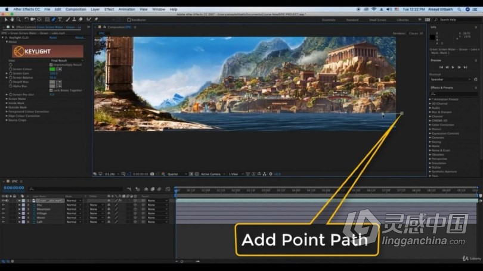The width and height of the screenshot is (483, 271).
Task: Expand the Sky layer twirl arrow
Action: pos(20,205)
